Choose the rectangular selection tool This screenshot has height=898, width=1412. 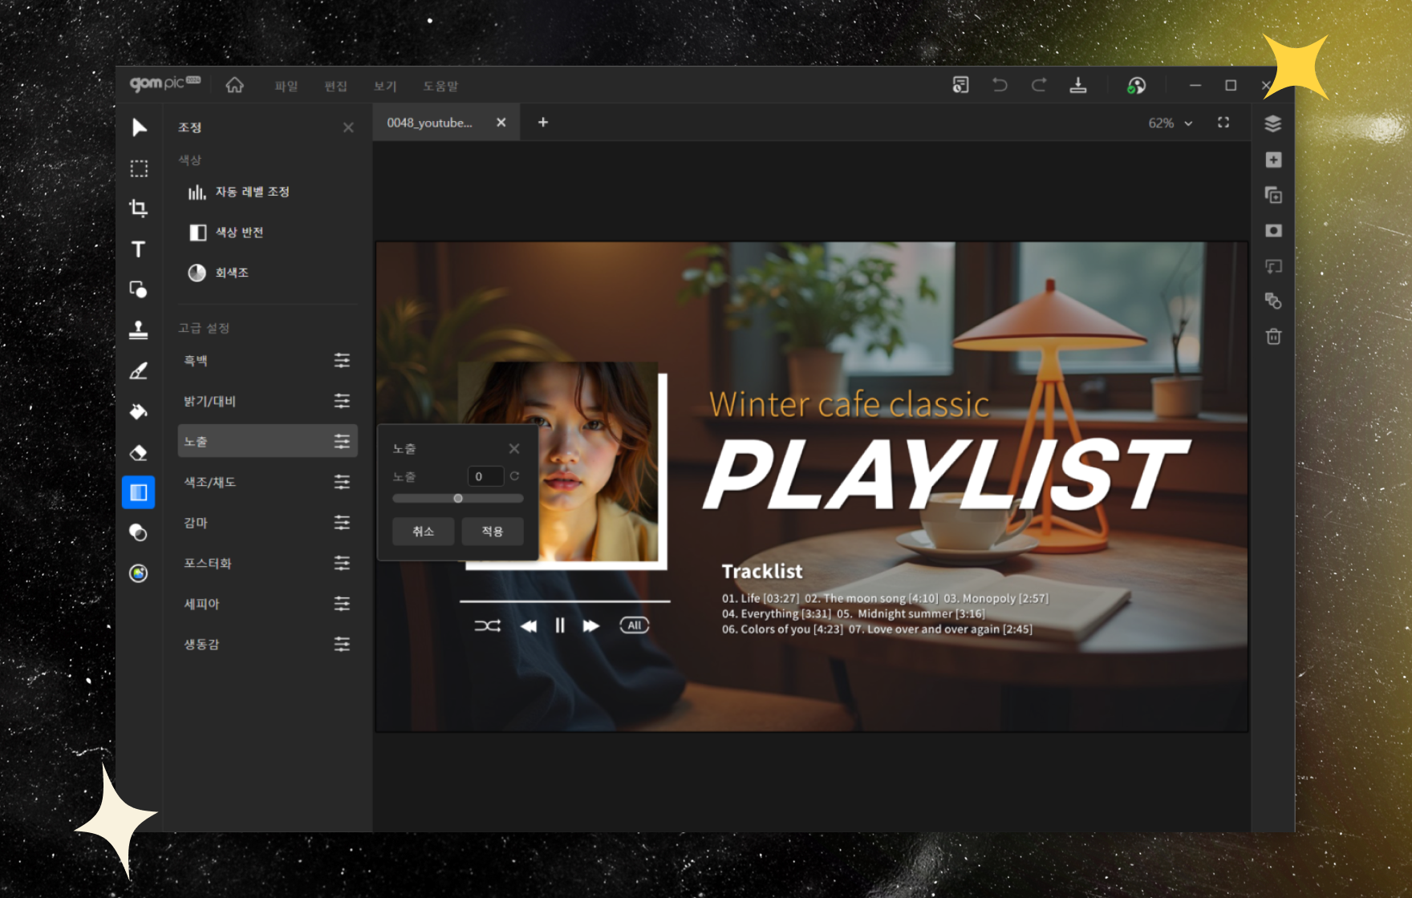[139, 168]
